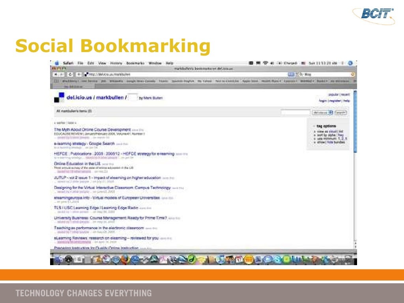Image resolution: width=404 pixels, height=303 pixels.
Task: Click the cloud view link
Action: pyautogui.click(x=333, y=131)
